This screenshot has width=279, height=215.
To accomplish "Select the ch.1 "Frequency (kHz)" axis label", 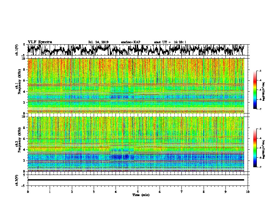I will [x=19, y=82].
